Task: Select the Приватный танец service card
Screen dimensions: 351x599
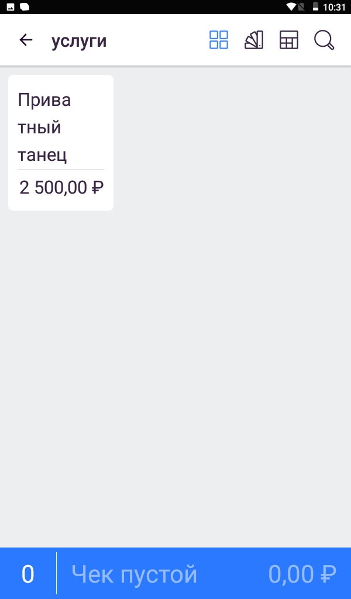Action: click(60, 142)
